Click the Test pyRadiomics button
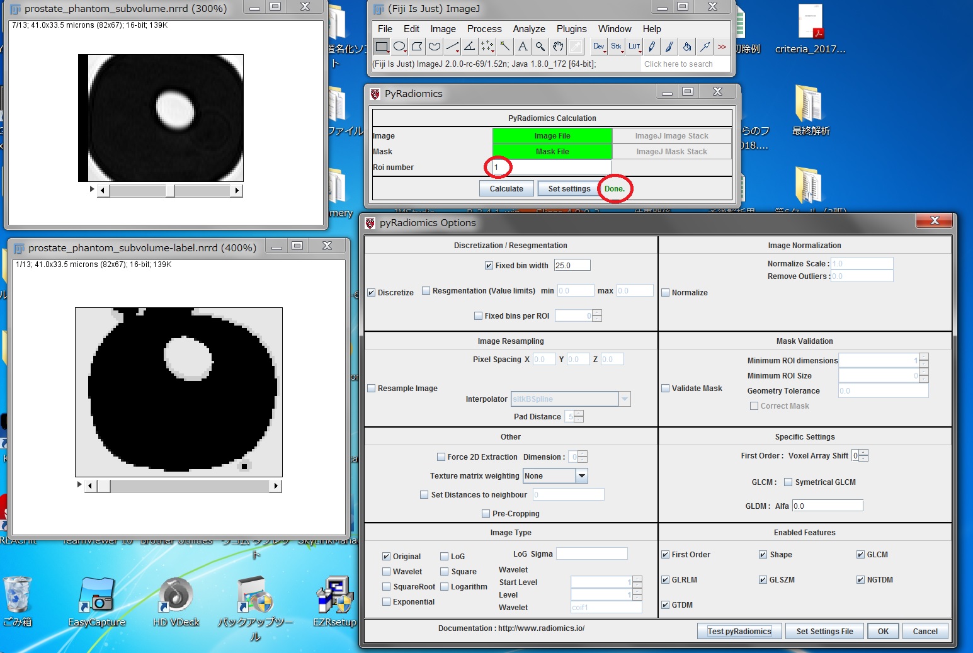Image resolution: width=973 pixels, height=653 pixels. click(x=739, y=631)
